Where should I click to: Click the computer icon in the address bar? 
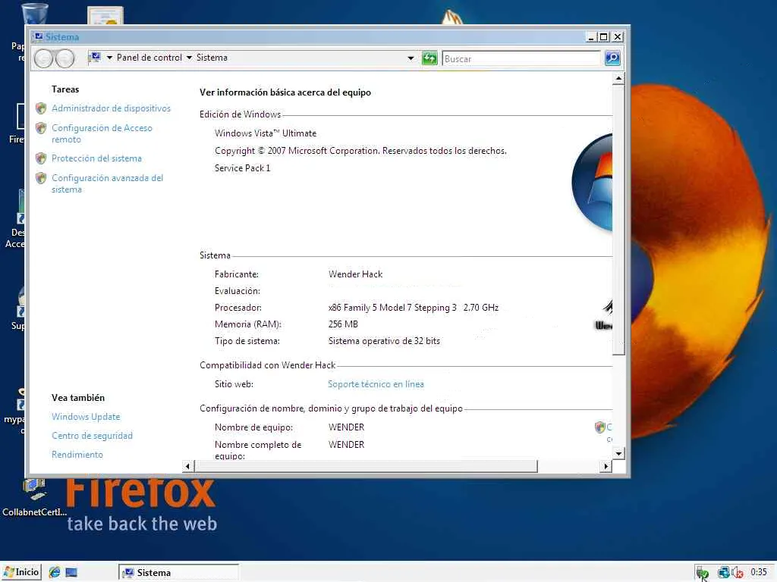(95, 58)
